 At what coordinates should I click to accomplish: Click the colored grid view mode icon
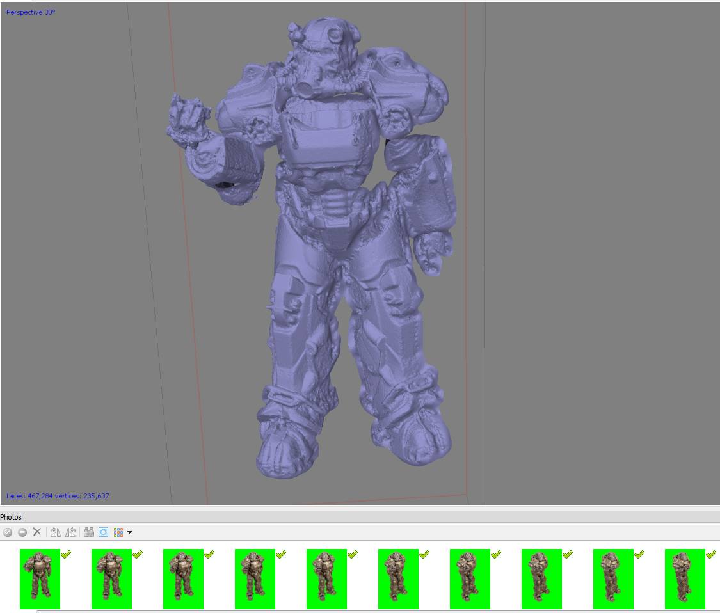coord(118,532)
